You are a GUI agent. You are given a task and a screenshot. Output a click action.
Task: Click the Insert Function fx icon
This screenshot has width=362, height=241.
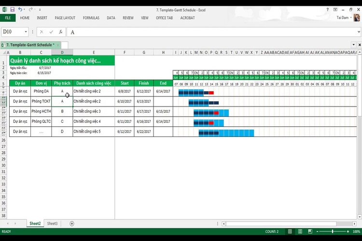(x=61, y=32)
